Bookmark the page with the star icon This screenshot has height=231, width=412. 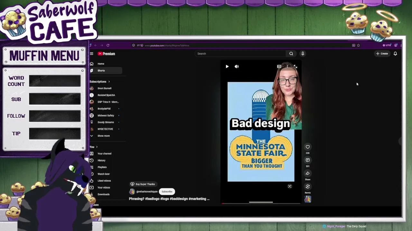[x=358, y=45]
